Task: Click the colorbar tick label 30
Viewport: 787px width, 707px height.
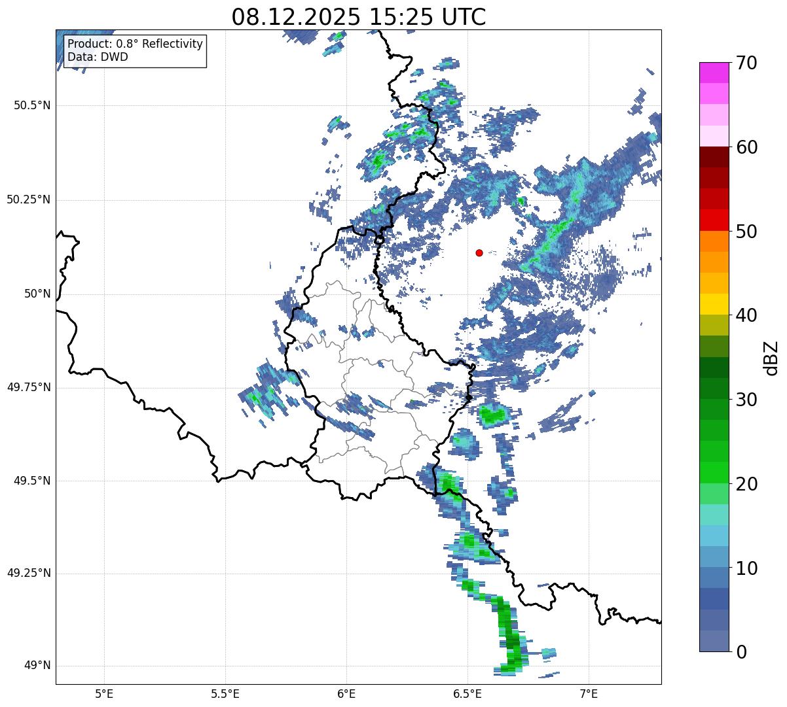Action: pos(747,400)
